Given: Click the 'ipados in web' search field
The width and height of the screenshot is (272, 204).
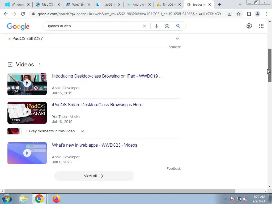Looking at the screenshot, I should (94, 26).
